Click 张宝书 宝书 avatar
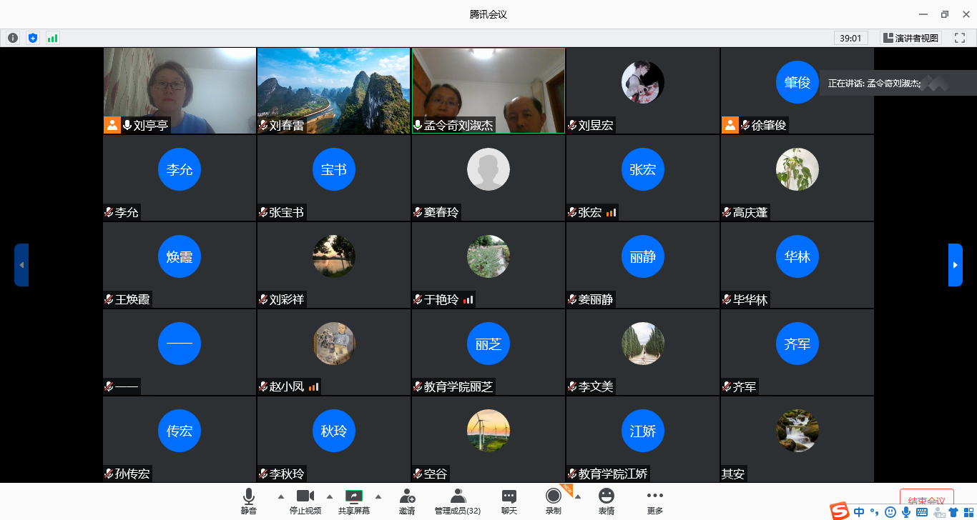This screenshot has width=977, height=520. 334,169
